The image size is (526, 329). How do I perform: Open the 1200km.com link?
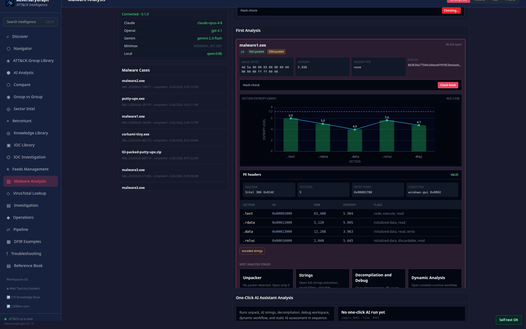click(18, 306)
